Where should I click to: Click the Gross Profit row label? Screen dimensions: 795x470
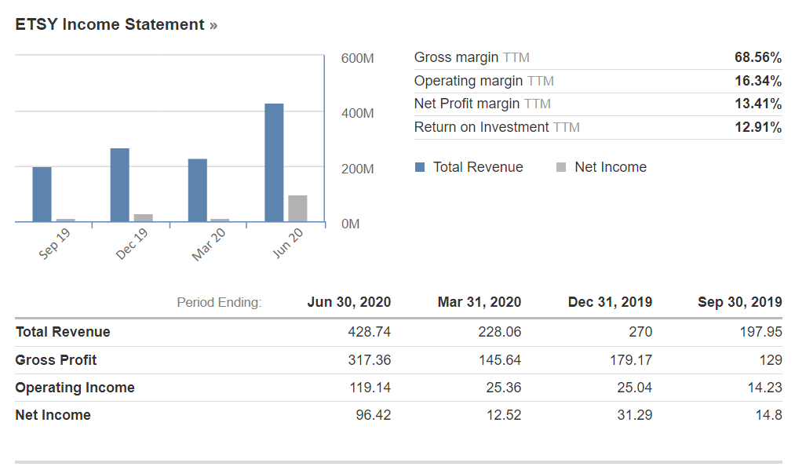[x=57, y=360]
